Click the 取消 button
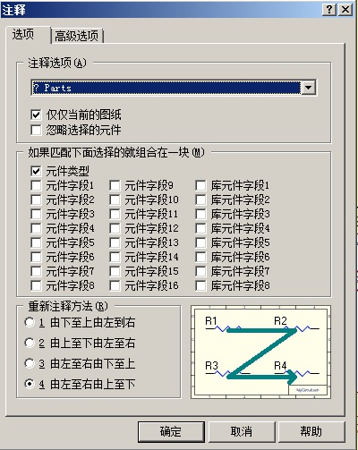Screen dimensions: 358x450 click(242, 431)
